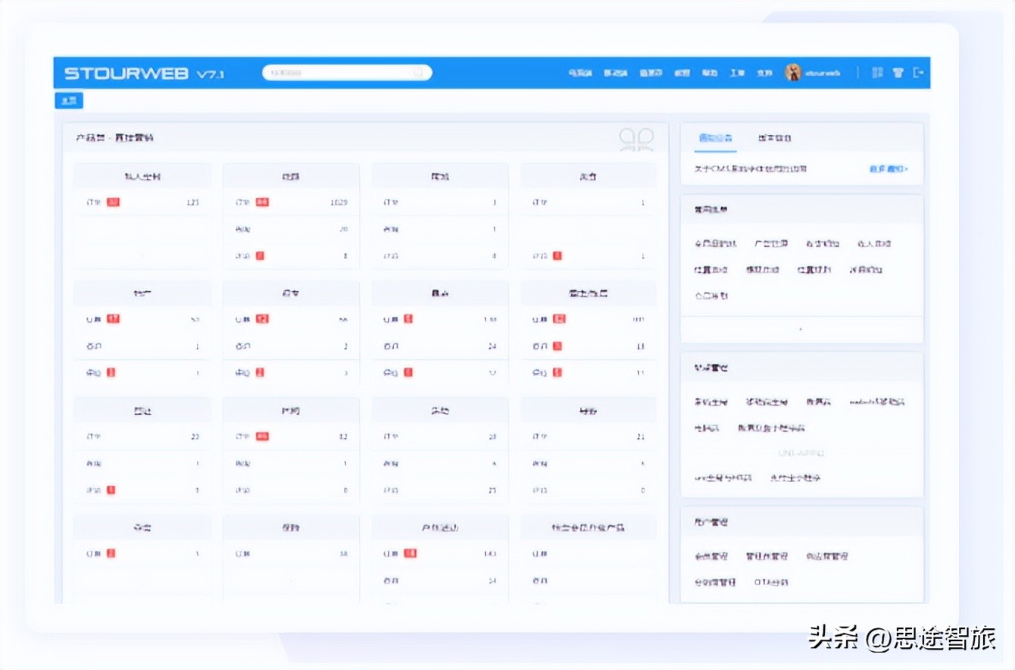Click red badge beside the 1029 order row
The width and height of the screenshot is (1015, 670).
pos(262,202)
